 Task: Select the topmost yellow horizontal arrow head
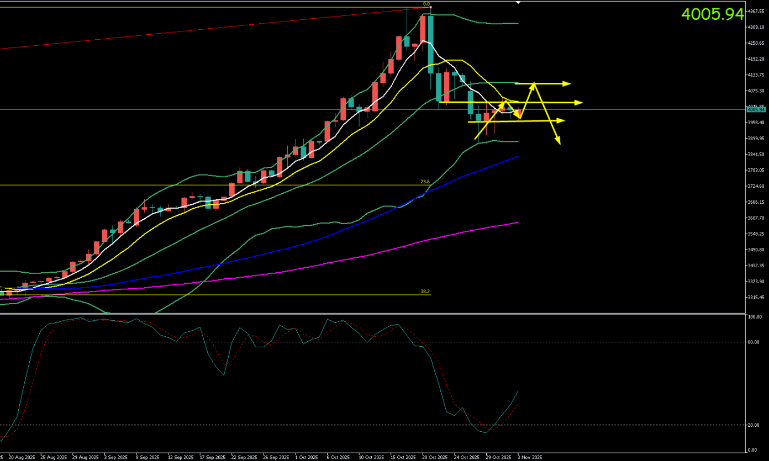click(x=567, y=84)
